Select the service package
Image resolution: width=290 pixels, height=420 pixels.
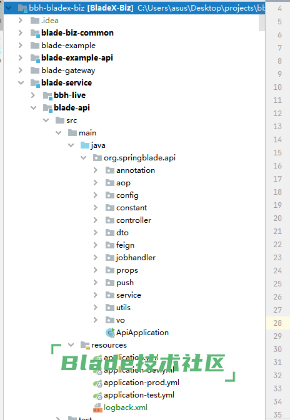(129, 295)
